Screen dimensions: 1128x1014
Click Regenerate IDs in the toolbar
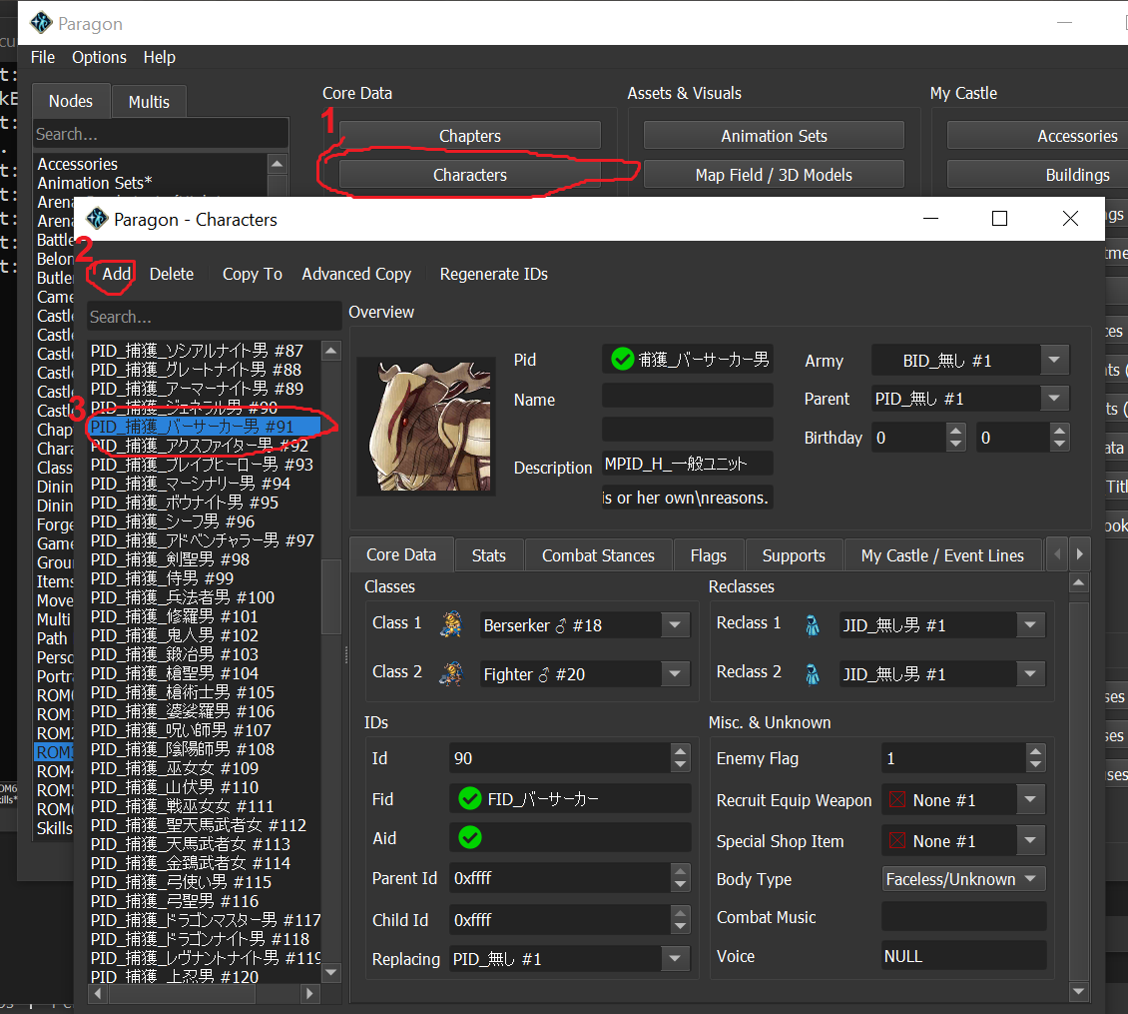click(x=493, y=274)
